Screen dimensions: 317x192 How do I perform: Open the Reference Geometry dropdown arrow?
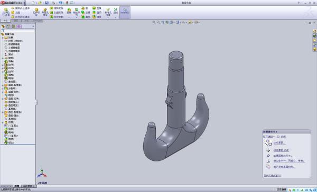tap(108, 17)
